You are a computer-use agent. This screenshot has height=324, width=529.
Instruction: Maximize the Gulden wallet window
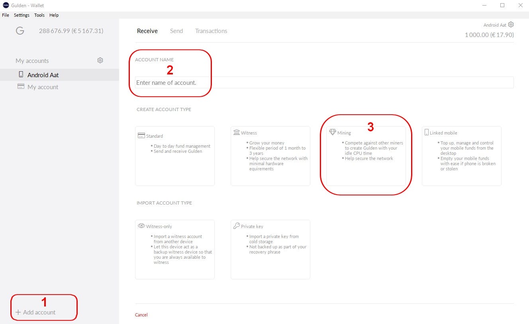(502, 5)
